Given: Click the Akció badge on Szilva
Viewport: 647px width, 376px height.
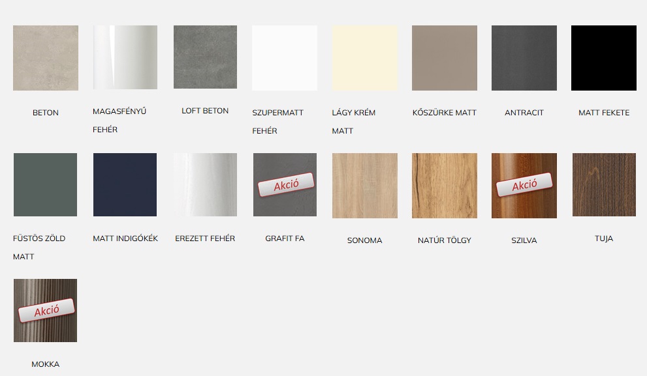Looking at the screenshot, I should coord(524,184).
